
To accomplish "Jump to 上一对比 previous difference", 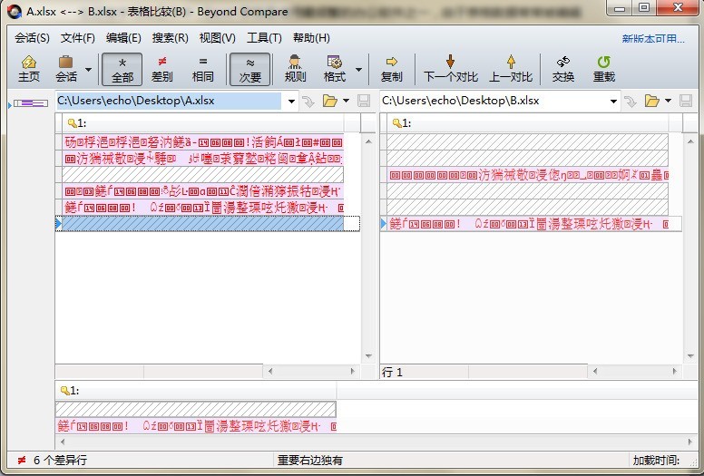I will click(511, 69).
